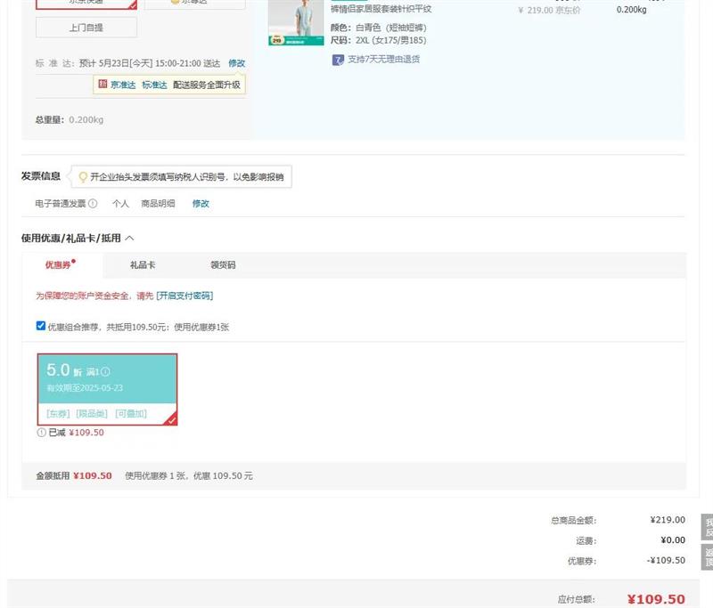The height and width of the screenshot is (608, 713).
Task: Click the red checkmark corner on the coupon
Action: [170, 419]
